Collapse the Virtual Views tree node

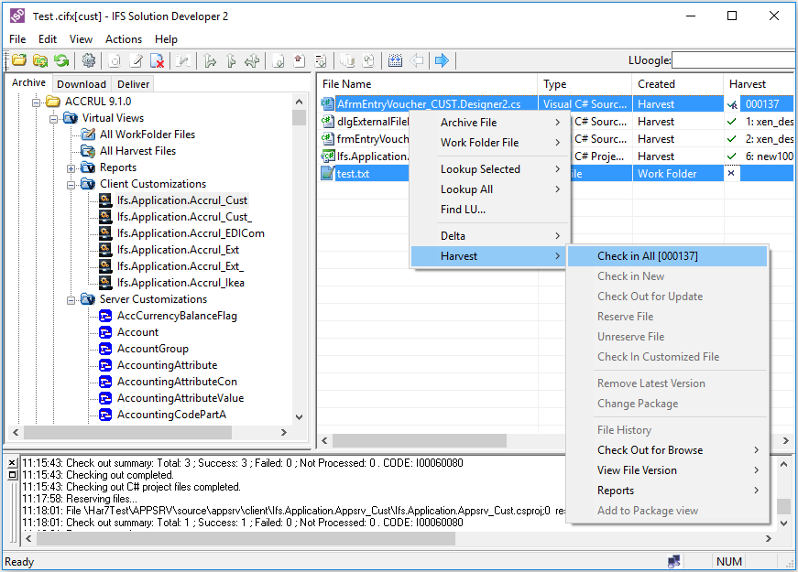54,119
